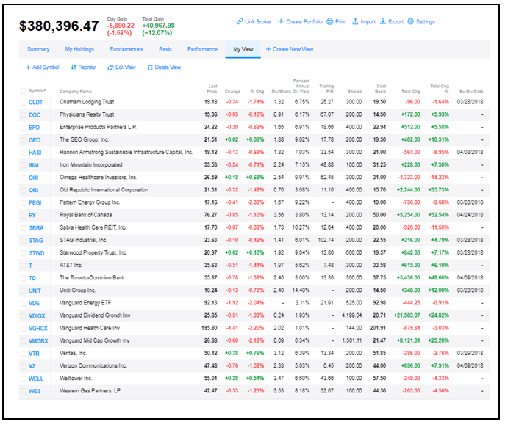Click the portfolio value '$380,396.47'

(59, 26)
